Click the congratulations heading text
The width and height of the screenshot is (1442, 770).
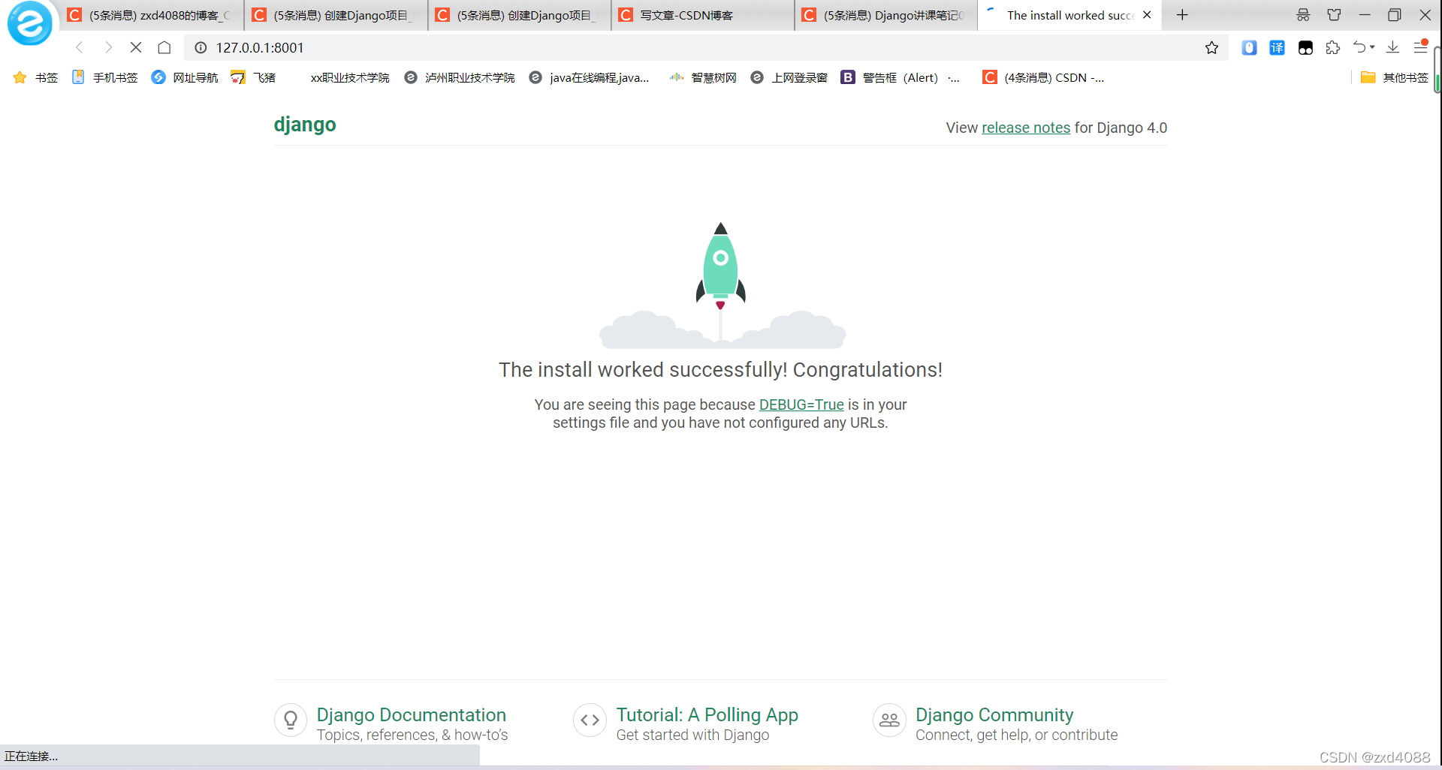pyautogui.click(x=721, y=370)
